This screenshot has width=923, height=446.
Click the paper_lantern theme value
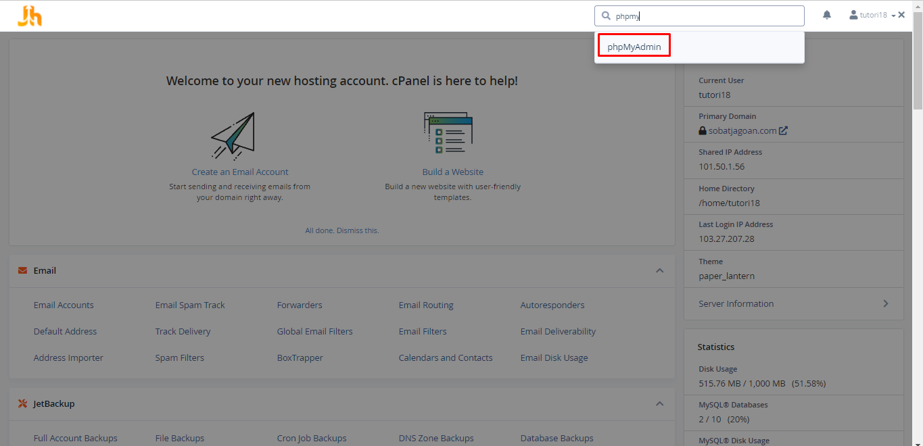[727, 276]
